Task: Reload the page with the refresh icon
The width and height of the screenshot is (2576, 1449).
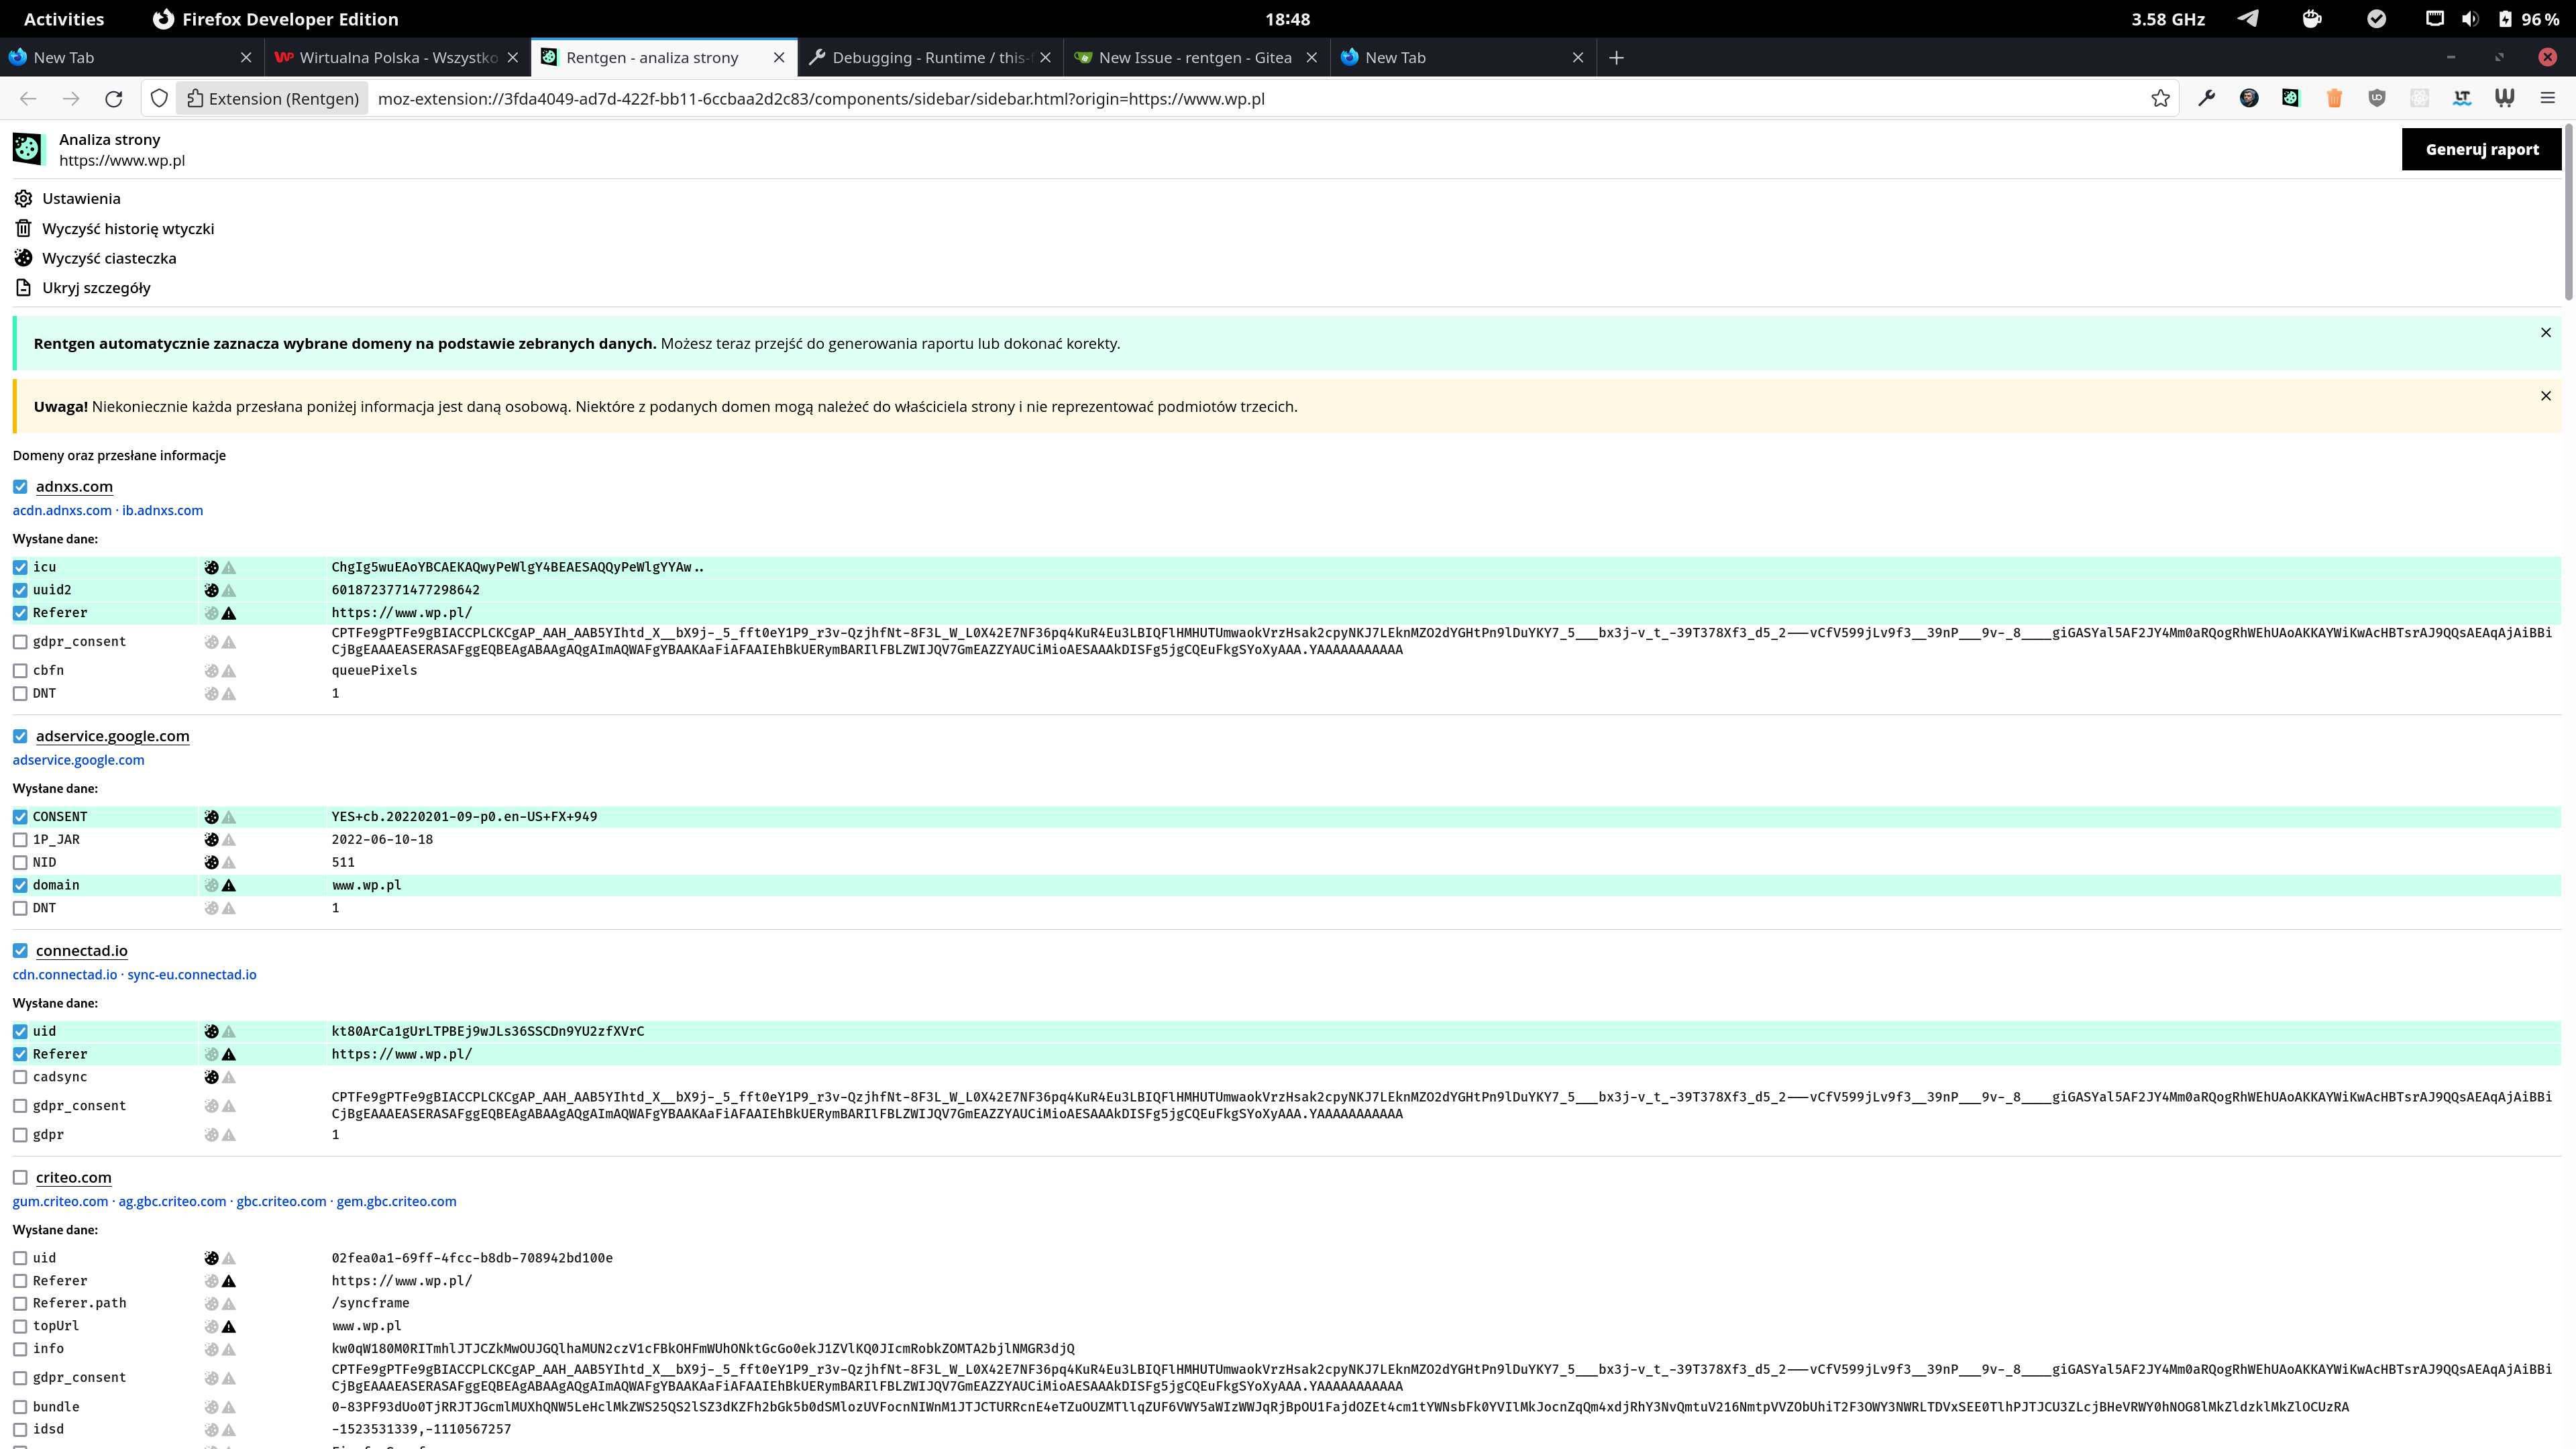Action: click(x=114, y=98)
